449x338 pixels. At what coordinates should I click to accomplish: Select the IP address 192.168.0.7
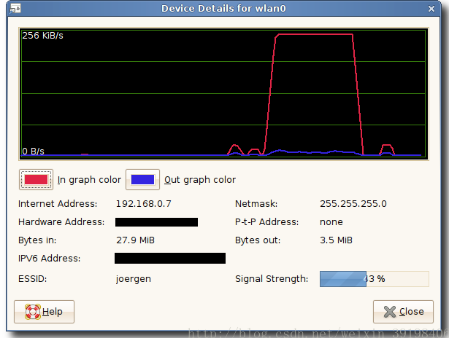pyautogui.click(x=144, y=204)
